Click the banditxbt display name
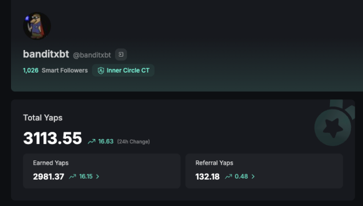 (46, 54)
